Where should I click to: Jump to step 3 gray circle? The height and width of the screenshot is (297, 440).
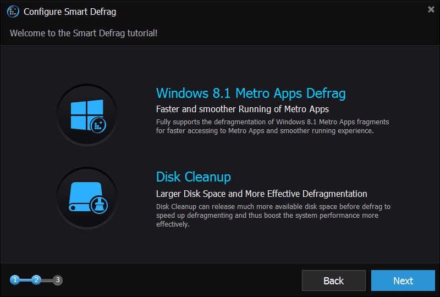[58, 280]
